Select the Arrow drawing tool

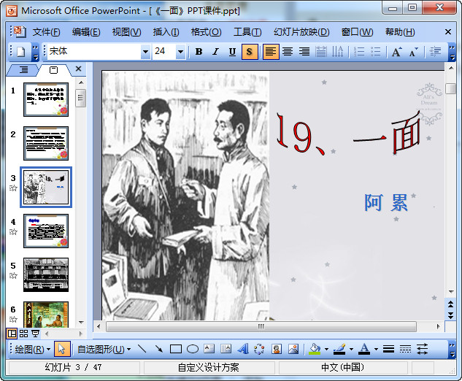159,349
